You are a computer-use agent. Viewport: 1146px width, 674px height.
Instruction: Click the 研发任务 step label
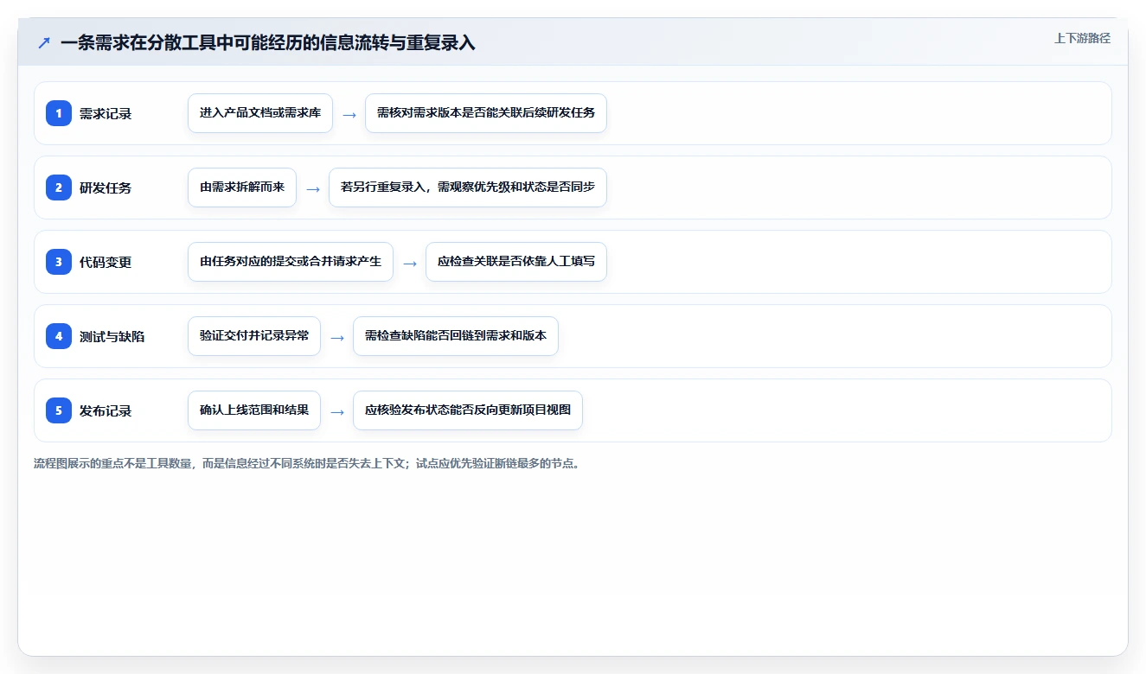[106, 188]
